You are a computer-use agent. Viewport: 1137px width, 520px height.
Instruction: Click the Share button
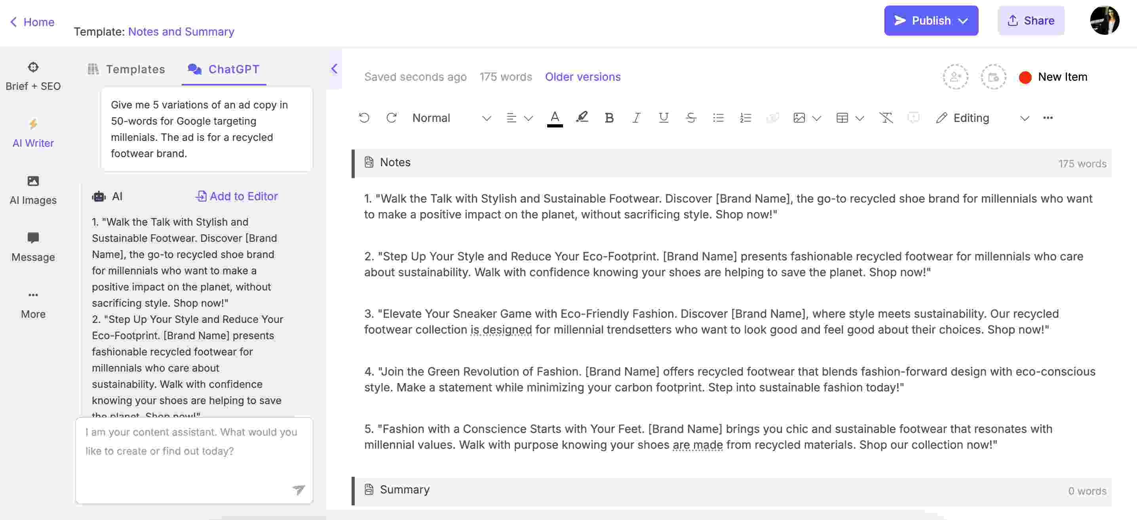[x=1031, y=20]
